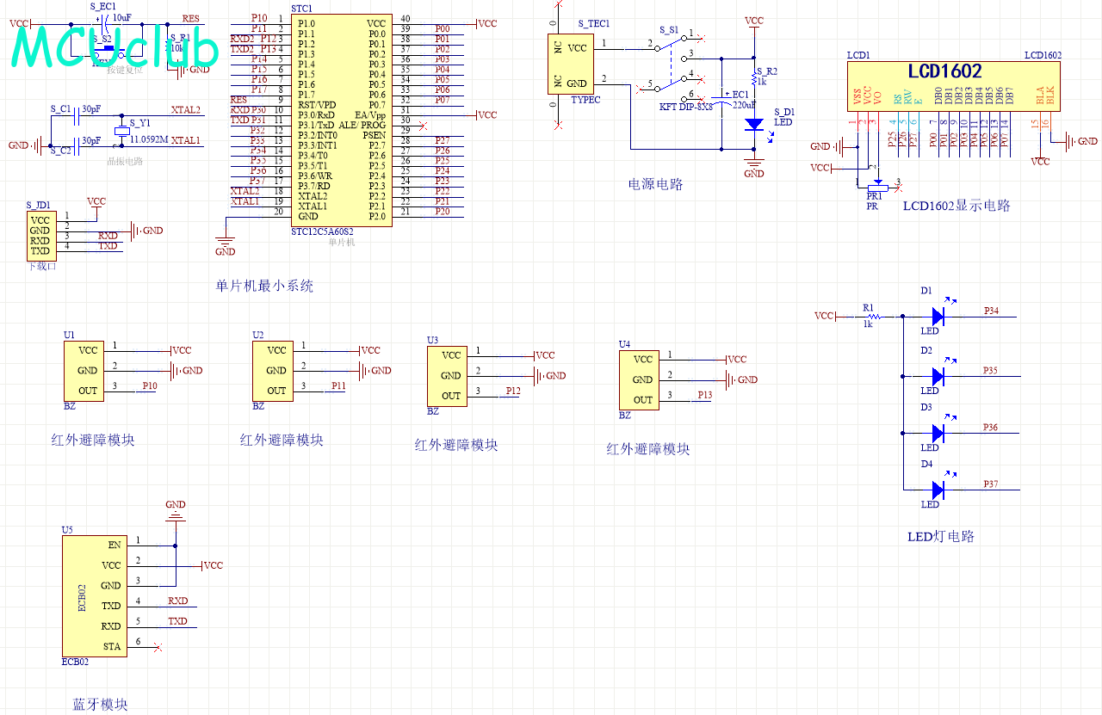The image size is (1102, 715).
Task: Click the TYPEC power connector block
Action: pos(568,65)
